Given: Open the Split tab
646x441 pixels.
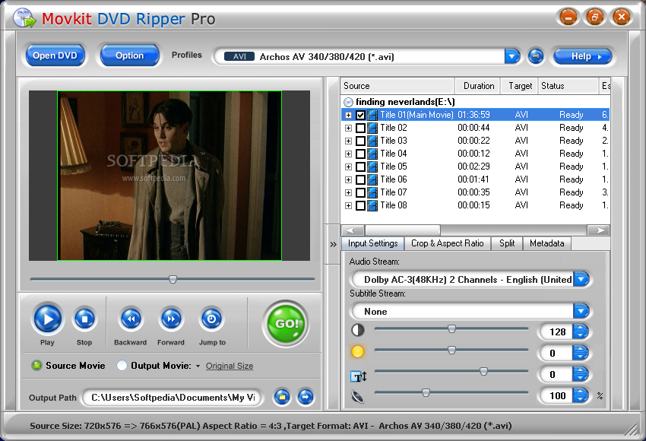Looking at the screenshot, I should coord(507,243).
